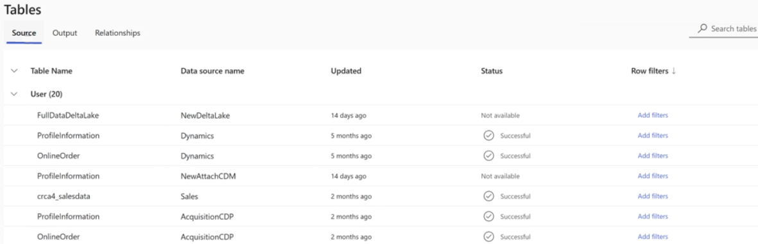758x244 pixels.
Task: Select OnlineOrder in the Dynamics row
Action: 58,156
